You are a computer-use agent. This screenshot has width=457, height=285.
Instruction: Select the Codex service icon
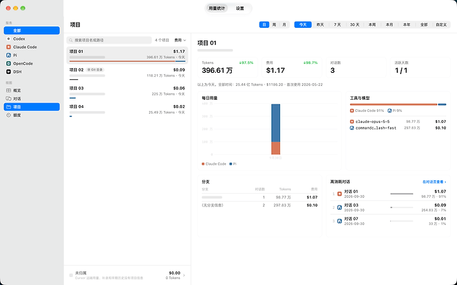tap(9, 39)
